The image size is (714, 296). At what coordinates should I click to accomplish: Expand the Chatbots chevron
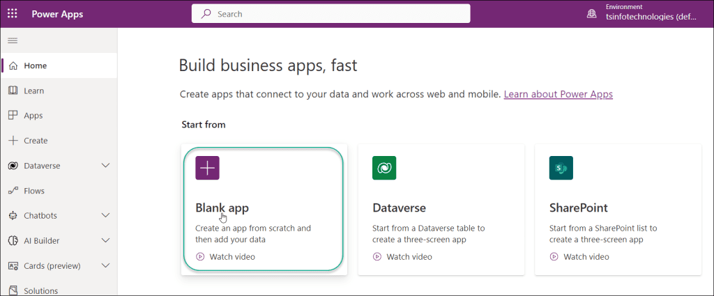(x=105, y=215)
